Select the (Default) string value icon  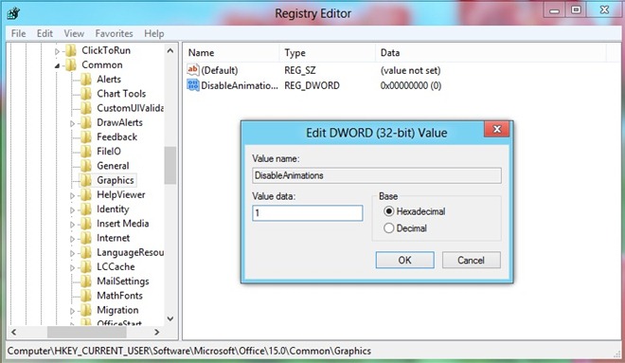click(193, 70)
